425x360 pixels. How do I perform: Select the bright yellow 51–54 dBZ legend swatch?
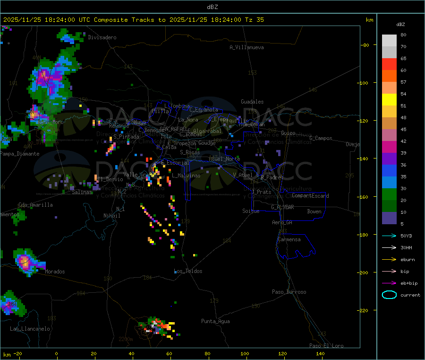(389, 100)
